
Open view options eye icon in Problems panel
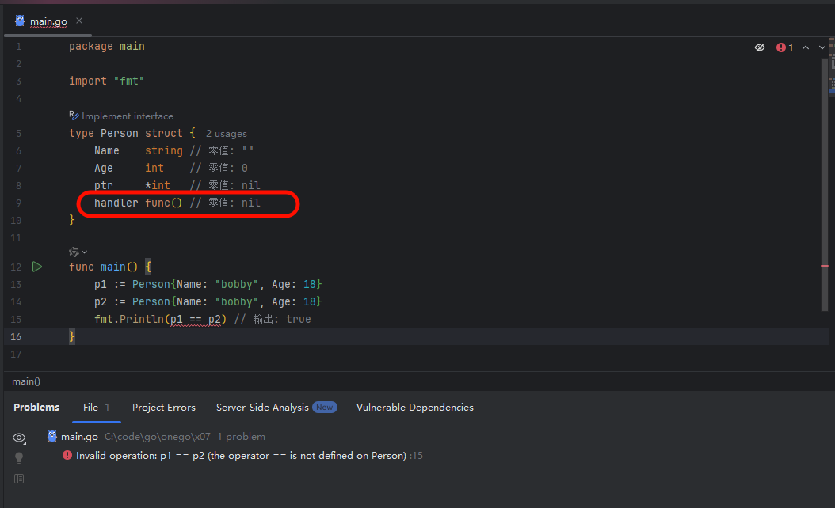[x=19, y=438]
